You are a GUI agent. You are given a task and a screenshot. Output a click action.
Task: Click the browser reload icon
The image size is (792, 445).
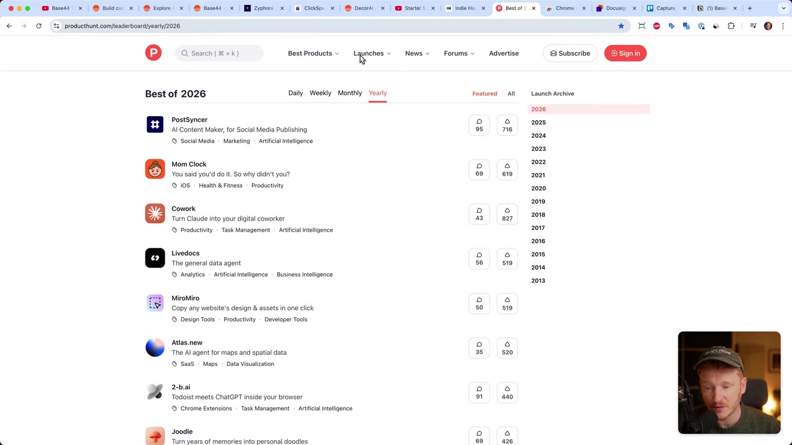click(x=38, y=26)
